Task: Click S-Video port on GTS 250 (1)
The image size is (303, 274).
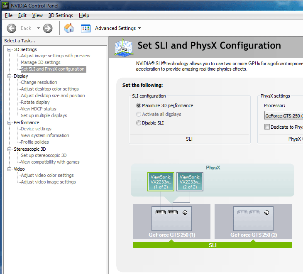Action: 185,213
